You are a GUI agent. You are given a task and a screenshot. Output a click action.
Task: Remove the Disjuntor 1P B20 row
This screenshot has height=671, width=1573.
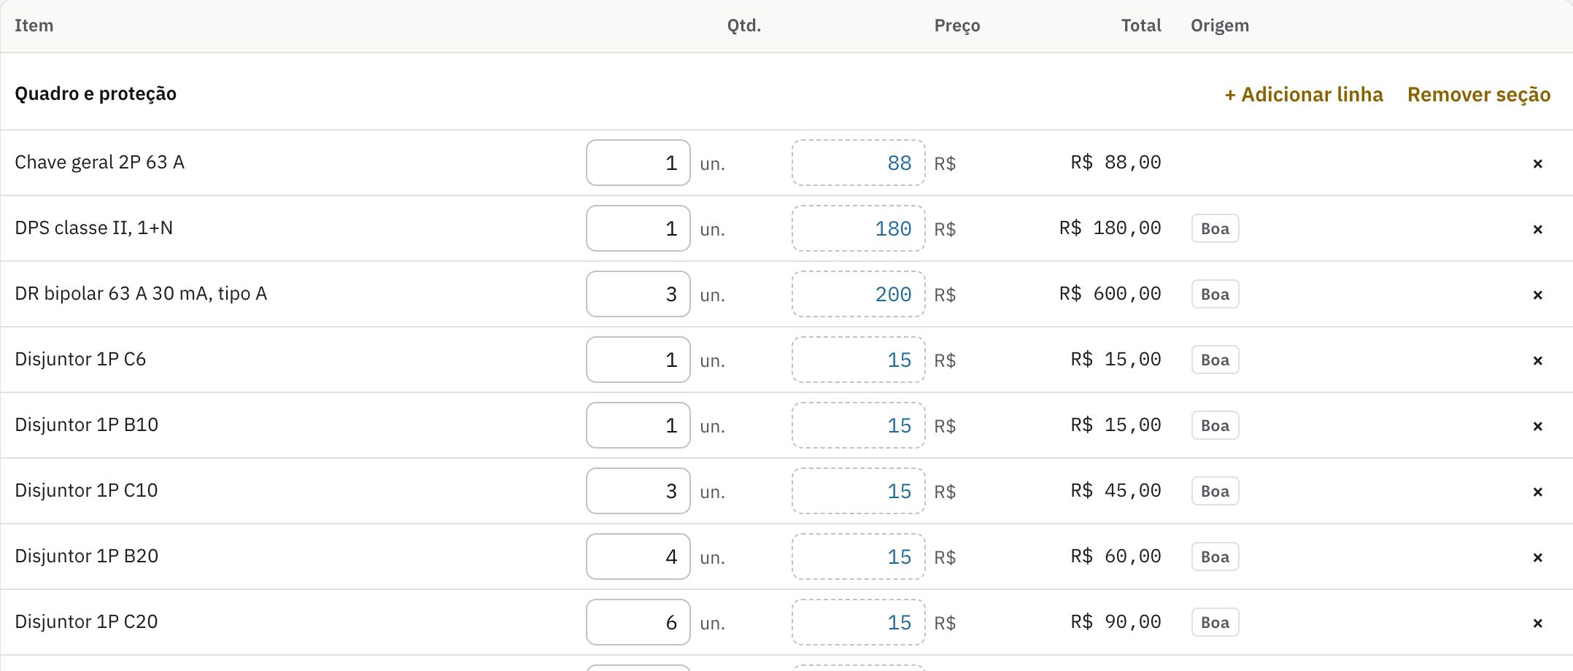[1537, 557]
